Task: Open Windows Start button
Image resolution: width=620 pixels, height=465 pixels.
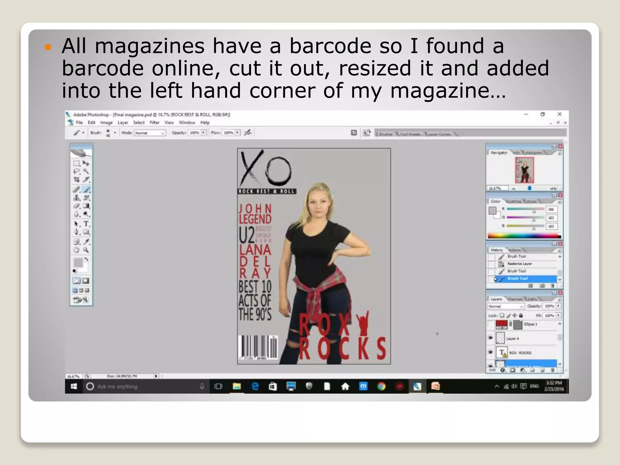Action: click(74, 386)
